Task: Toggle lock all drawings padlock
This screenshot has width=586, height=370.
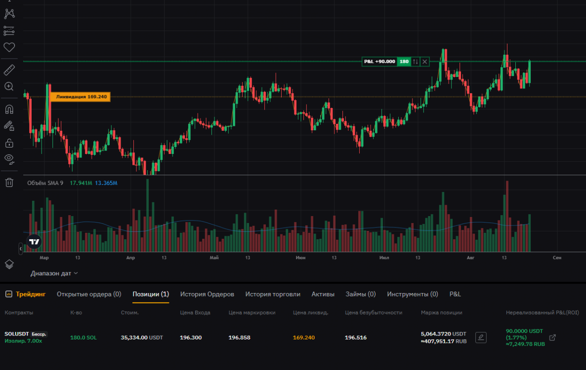Action: (x=9, y=143)
